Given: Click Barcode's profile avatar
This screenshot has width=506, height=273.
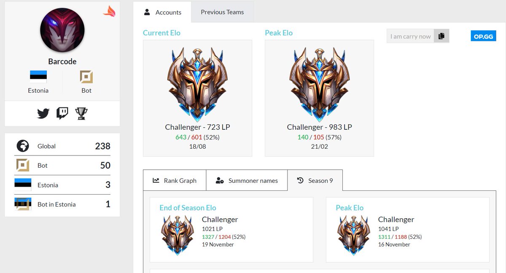Looking at the screenshot, I should pyautogui.click(x=62, y=29).
